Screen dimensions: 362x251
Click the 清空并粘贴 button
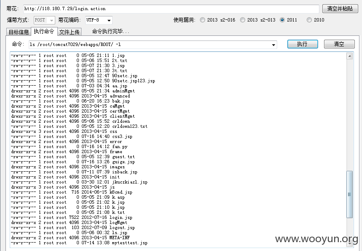tap(340, 8)
